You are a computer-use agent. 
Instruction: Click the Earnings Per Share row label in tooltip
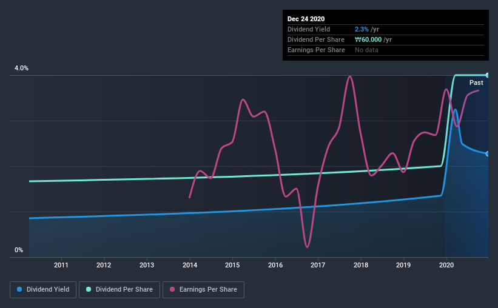316,50
